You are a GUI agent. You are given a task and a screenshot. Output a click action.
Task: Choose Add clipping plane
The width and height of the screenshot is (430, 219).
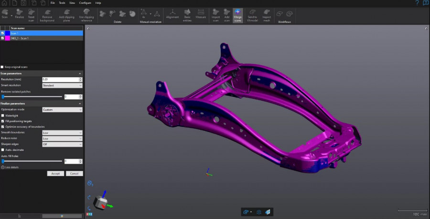point(66,15)
